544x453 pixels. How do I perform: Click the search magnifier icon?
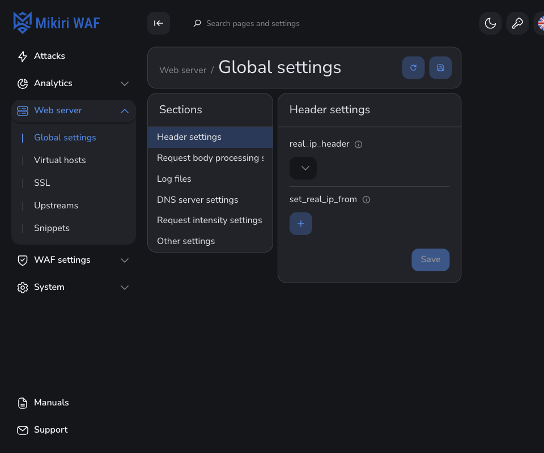click(197, 23)
